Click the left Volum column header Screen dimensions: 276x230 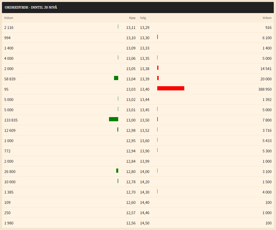(9, 18)
